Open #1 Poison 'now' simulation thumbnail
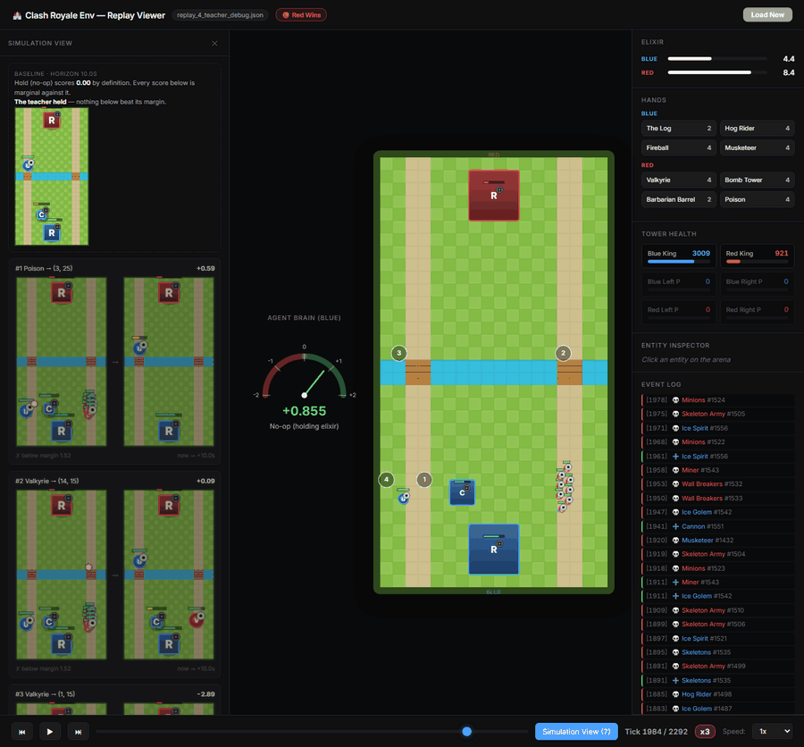Screen dimensions: 804x747 (62, 362)
